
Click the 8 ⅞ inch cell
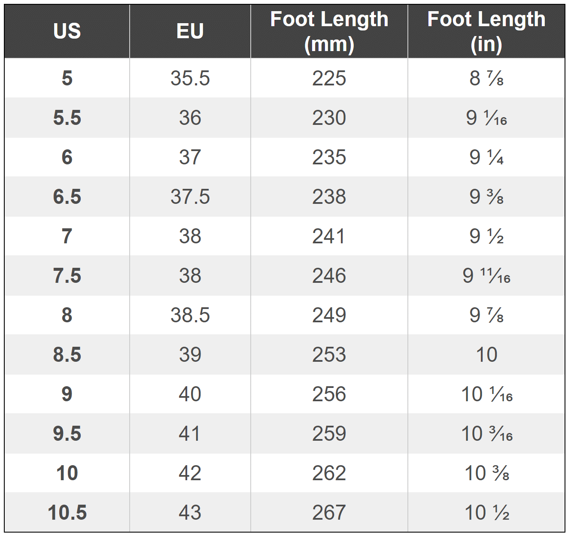tap(486, 78)
